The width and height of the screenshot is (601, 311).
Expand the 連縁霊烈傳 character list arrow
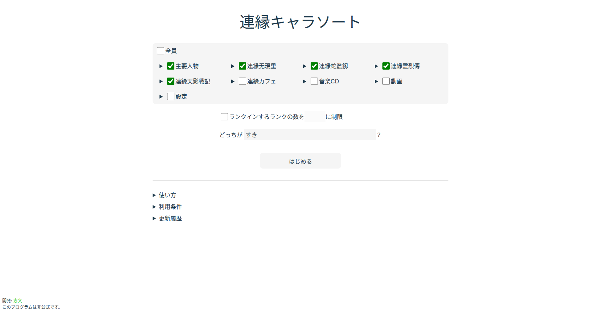coord(376,66)
